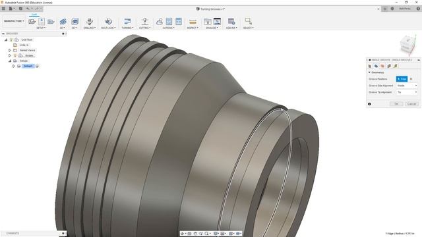Switch to the CAM ribbon tab
The image size is (422, 237).
click(34, 14)
